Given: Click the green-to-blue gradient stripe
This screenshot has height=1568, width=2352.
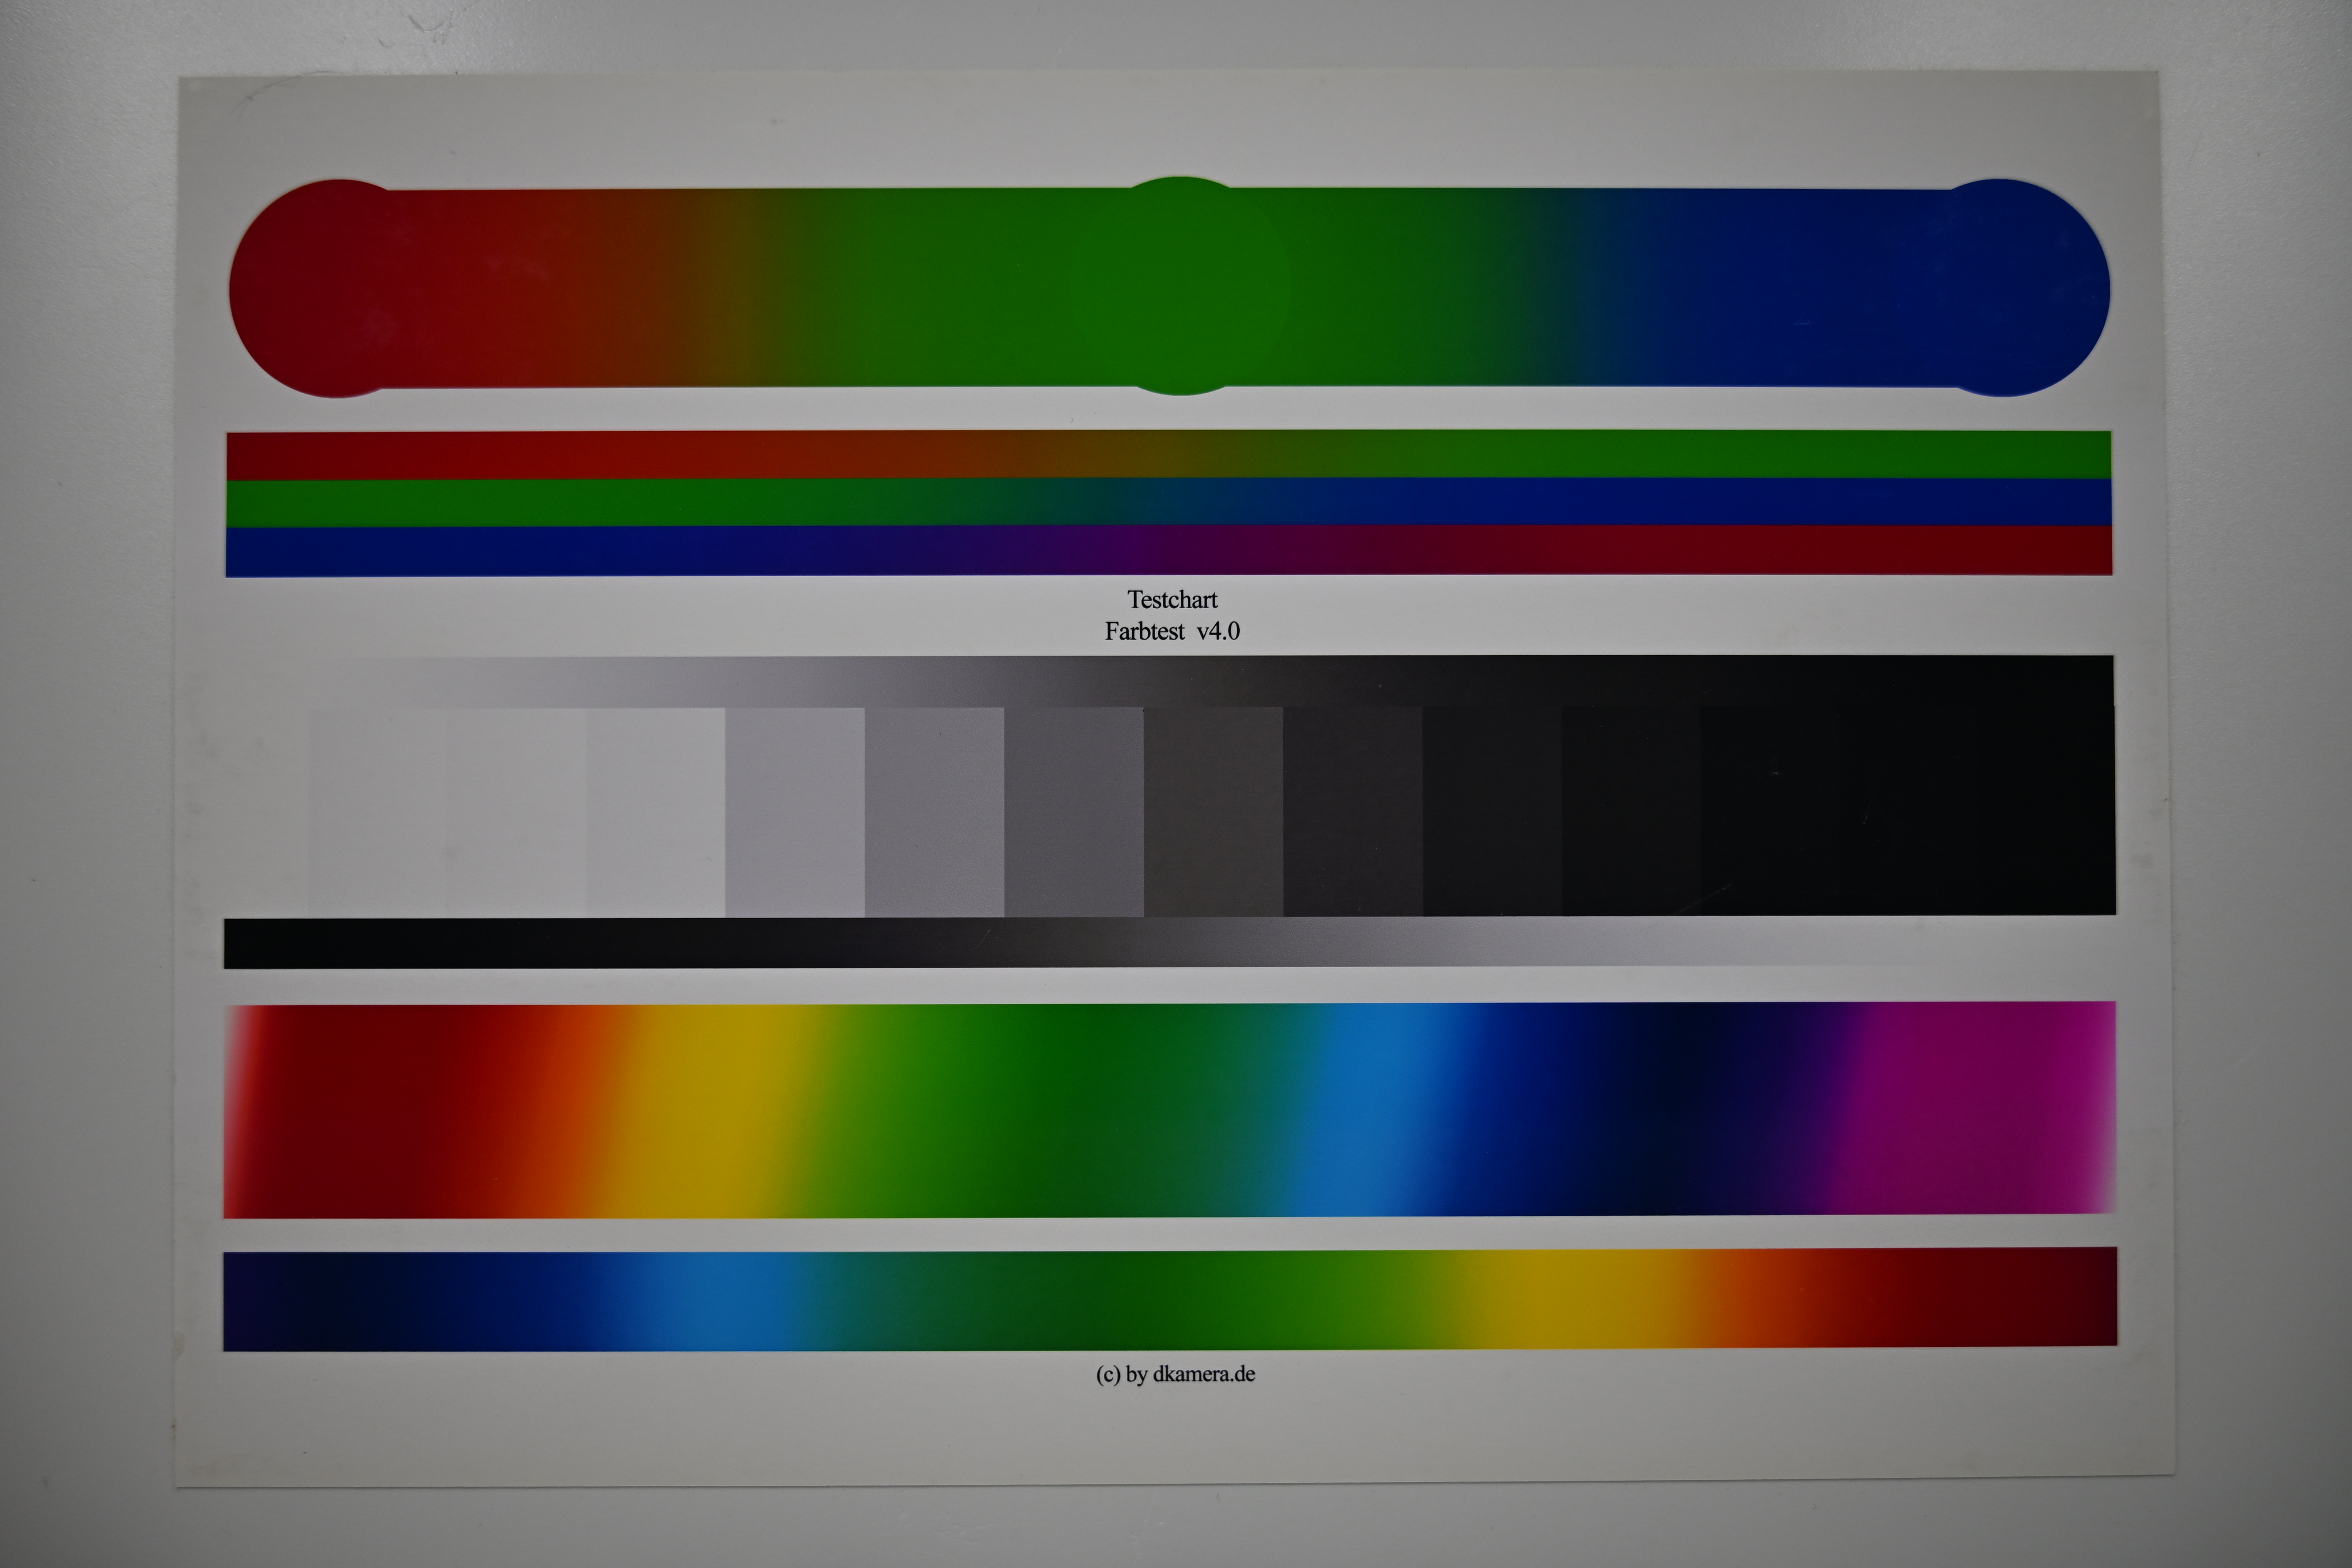Looking at the screenshot, I should coord(1169,502).
